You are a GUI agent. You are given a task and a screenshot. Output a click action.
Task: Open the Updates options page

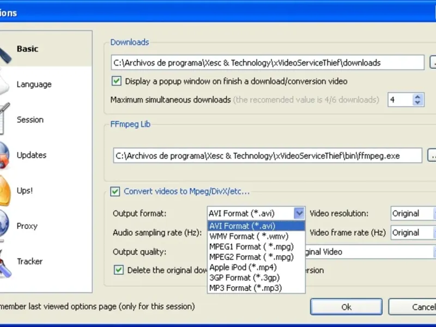click(x=46, y=155)
